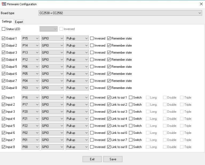Viewport: 205px width, 165px height.
Task: Open the Input 8 pin dropdown P00
Action: tap(30, 147)
